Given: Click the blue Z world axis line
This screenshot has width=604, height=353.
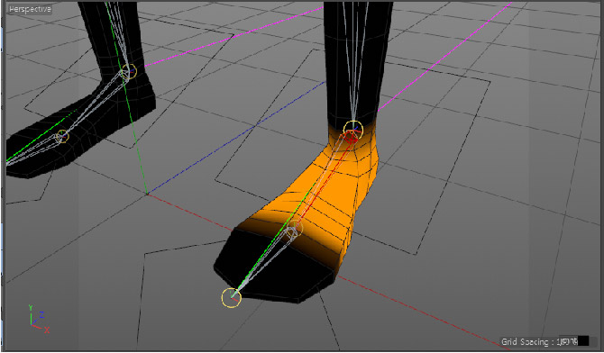Looking at the screenshot, I should pyautogui.click(x=235, y=139).
